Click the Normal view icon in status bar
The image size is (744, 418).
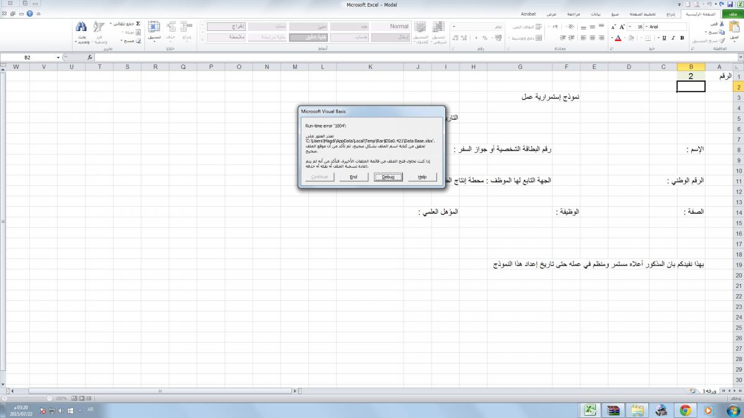(89, 398)
